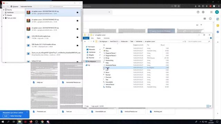Focus the Library downloads search field

click(66, 7)
